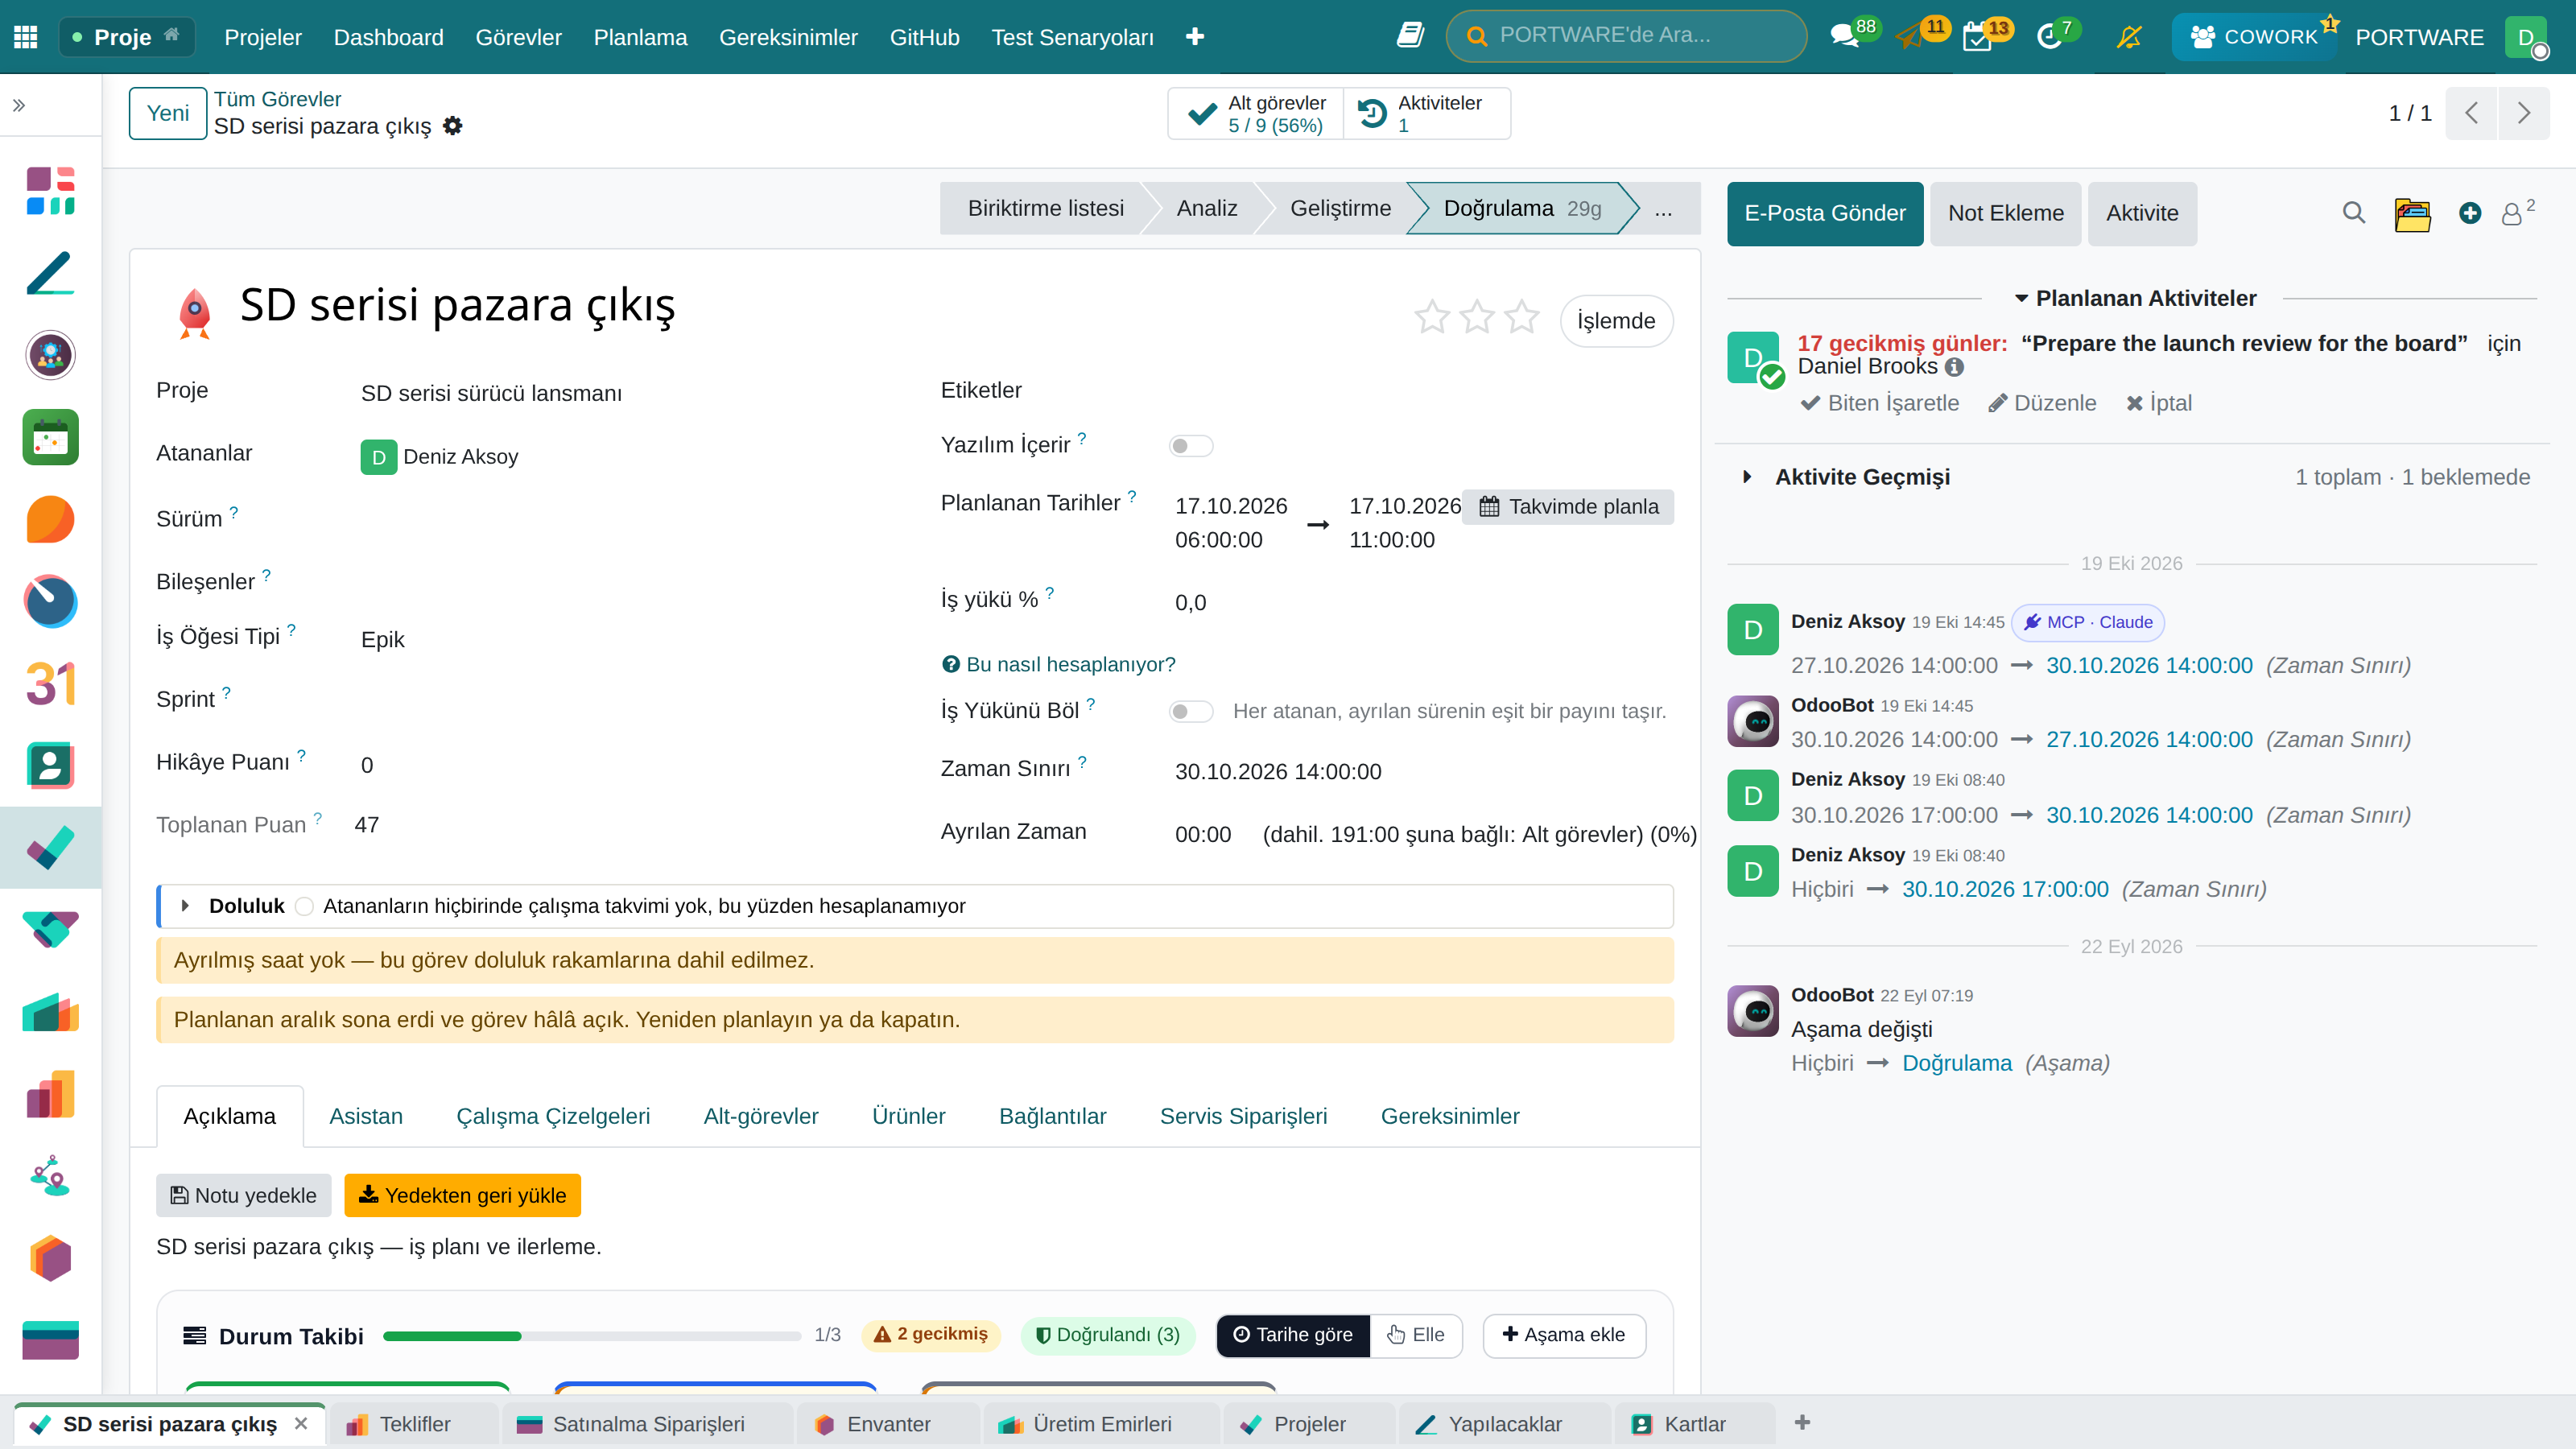Open the timer icon with badge 7

point(2049,38)
